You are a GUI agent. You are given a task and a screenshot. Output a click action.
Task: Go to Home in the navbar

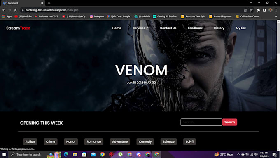point(117,28)
